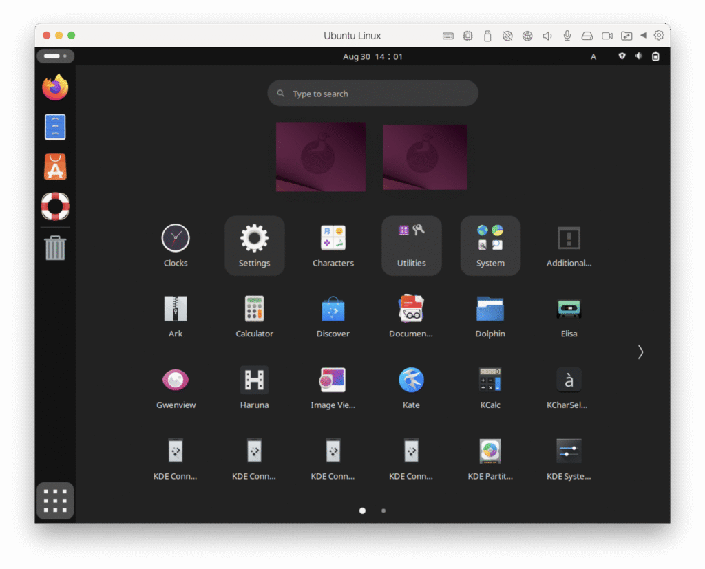Image resolution: width=705 pixels, height=569 pixels.
Task: Expand the Utilities app folder
Action: [x=412, y=246]
